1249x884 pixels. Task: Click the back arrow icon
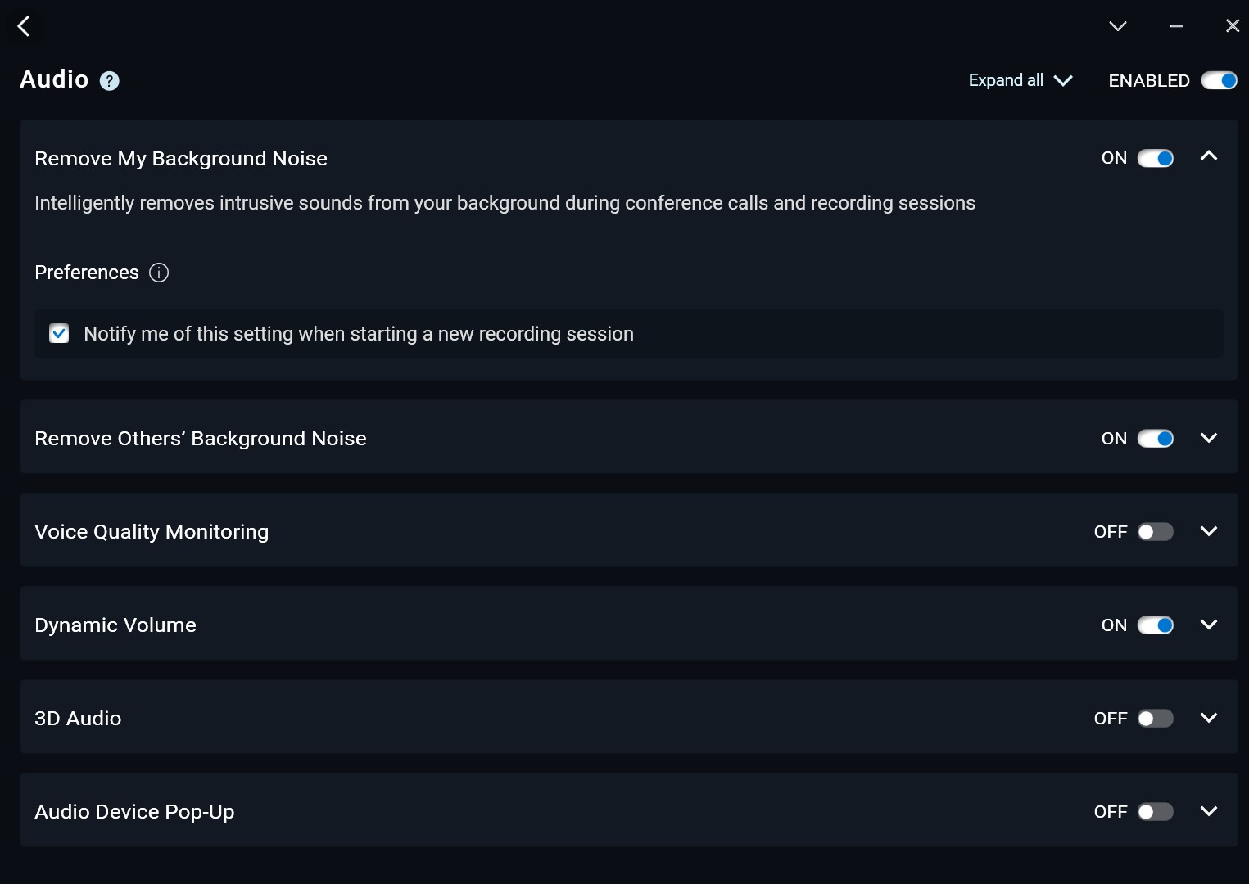[24, 26]
